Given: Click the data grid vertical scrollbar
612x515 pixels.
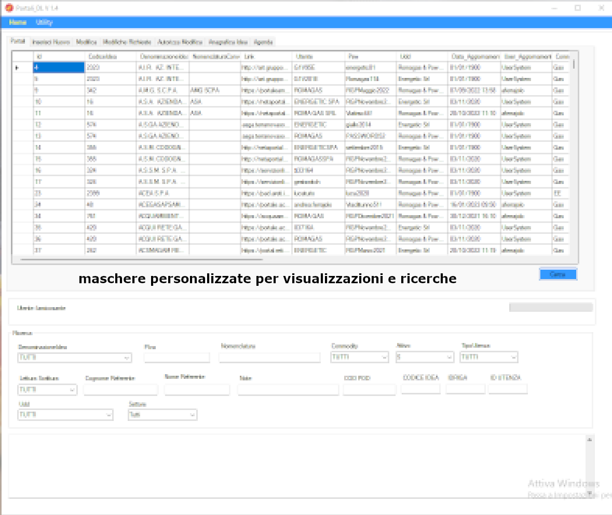Looking at the screenshot, I should point(574,156).
